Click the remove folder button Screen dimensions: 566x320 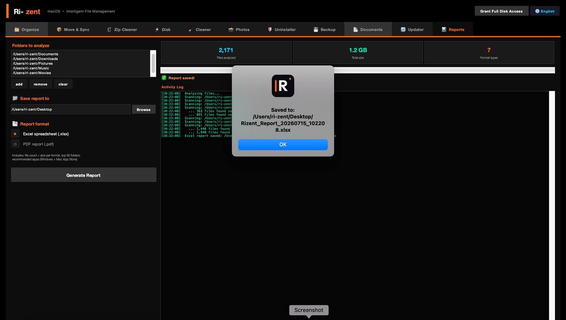[40, 84]
